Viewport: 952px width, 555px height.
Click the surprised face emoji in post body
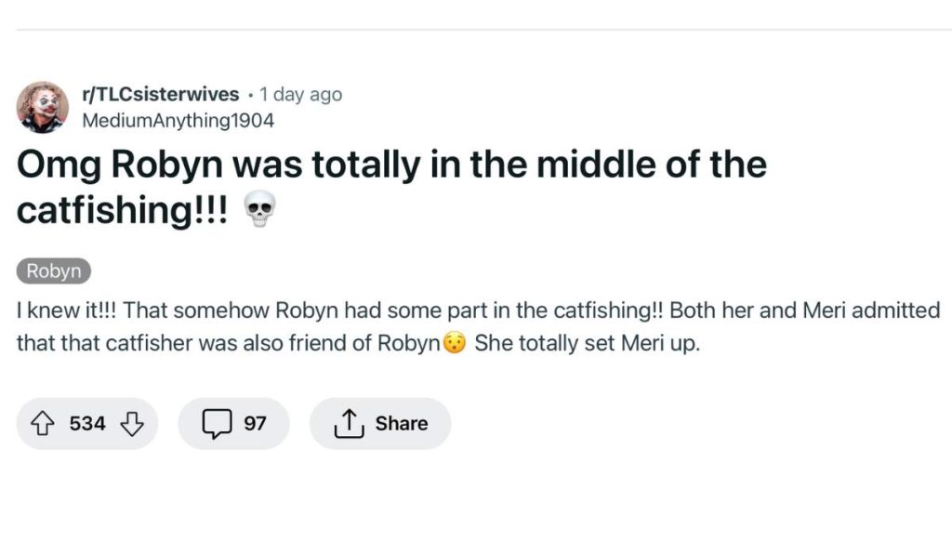pyautogui.click(x=454, y=343)
